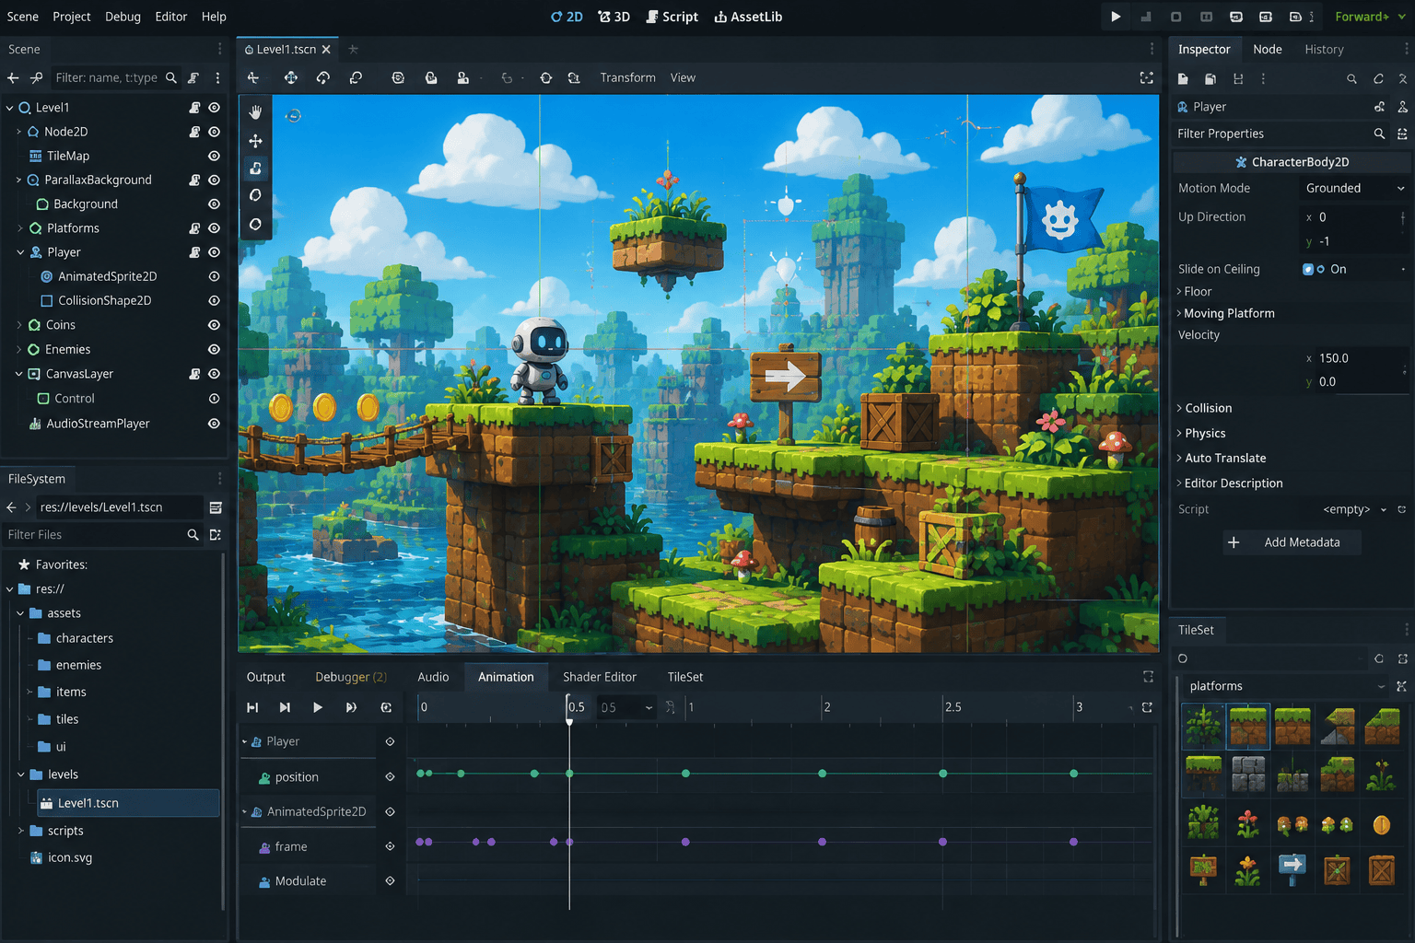Select the coin tile in TileSet
Viewport: 1415px width, 943px height.
1381,824
